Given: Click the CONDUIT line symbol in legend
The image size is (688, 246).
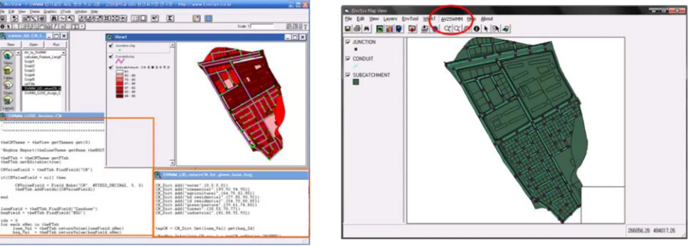Looking at the screenshot, I should (356, 66).
